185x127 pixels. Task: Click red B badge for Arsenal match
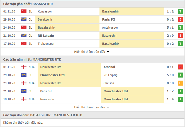click(x=180, y=67)
